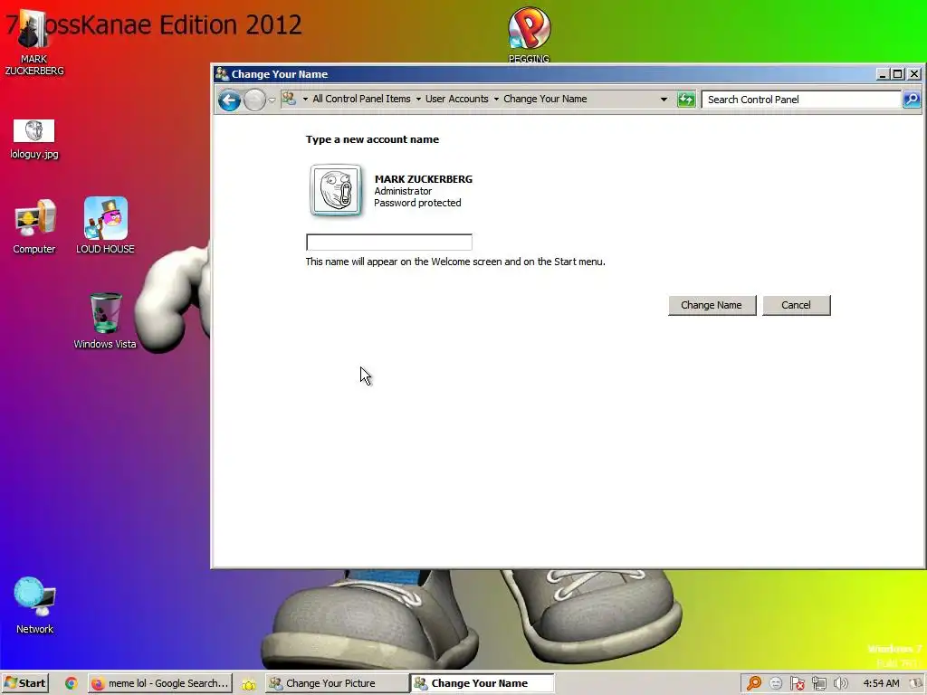Focus the Search Control Panel box
The height and width of the screenshot is (695, 927).
800,100
